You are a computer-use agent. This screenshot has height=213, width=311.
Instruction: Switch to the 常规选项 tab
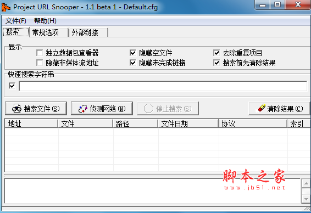(49, 32)
